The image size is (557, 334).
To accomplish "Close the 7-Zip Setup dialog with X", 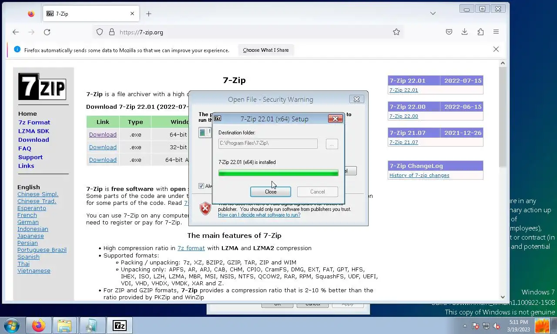I will coord(335,119).
